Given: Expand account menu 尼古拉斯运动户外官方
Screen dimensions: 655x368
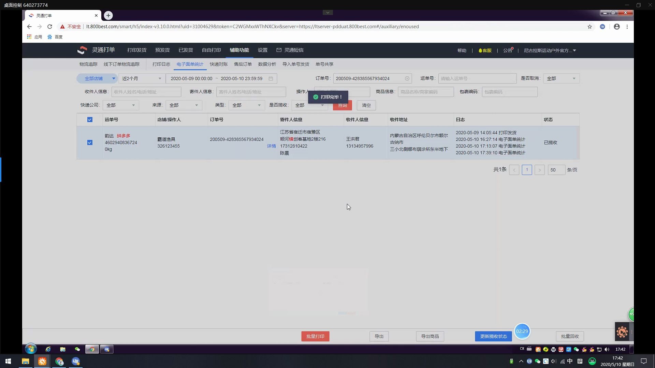Looking at the screenshot, I should pyautogui.click(x=550, y=50).
